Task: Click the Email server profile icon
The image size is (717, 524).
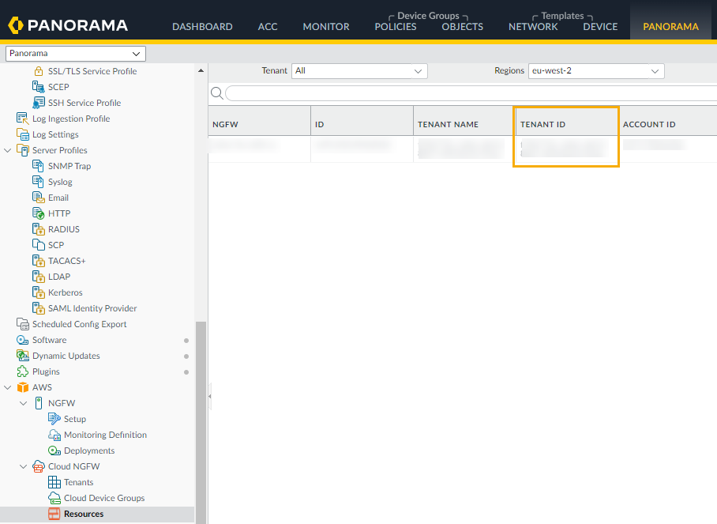Action: (x=38, y=198)
